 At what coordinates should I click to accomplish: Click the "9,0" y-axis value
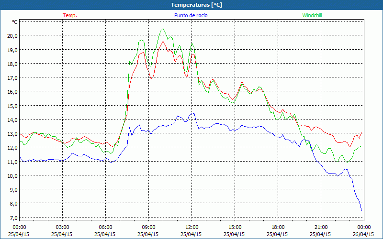(x=14, y=190)
